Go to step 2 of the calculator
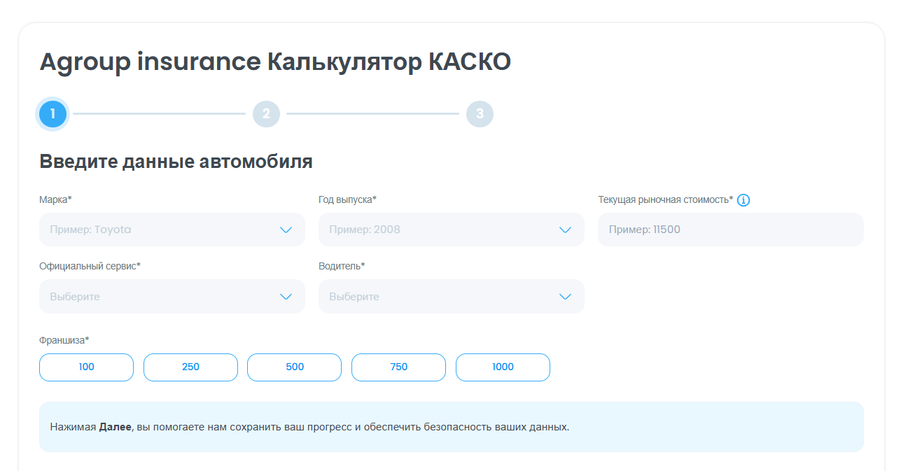Image resolution: width=901 pixels, height=471 pixels. click(266, 114)
